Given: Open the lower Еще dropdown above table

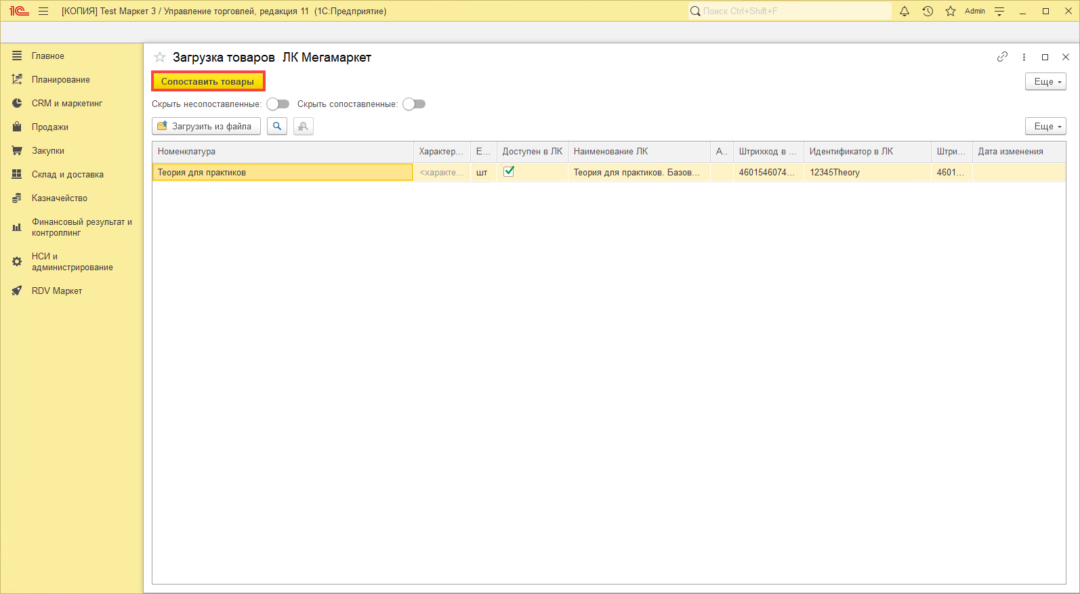Looking at the screenshot, I should pyautogui.click(x=1045, y=126).
